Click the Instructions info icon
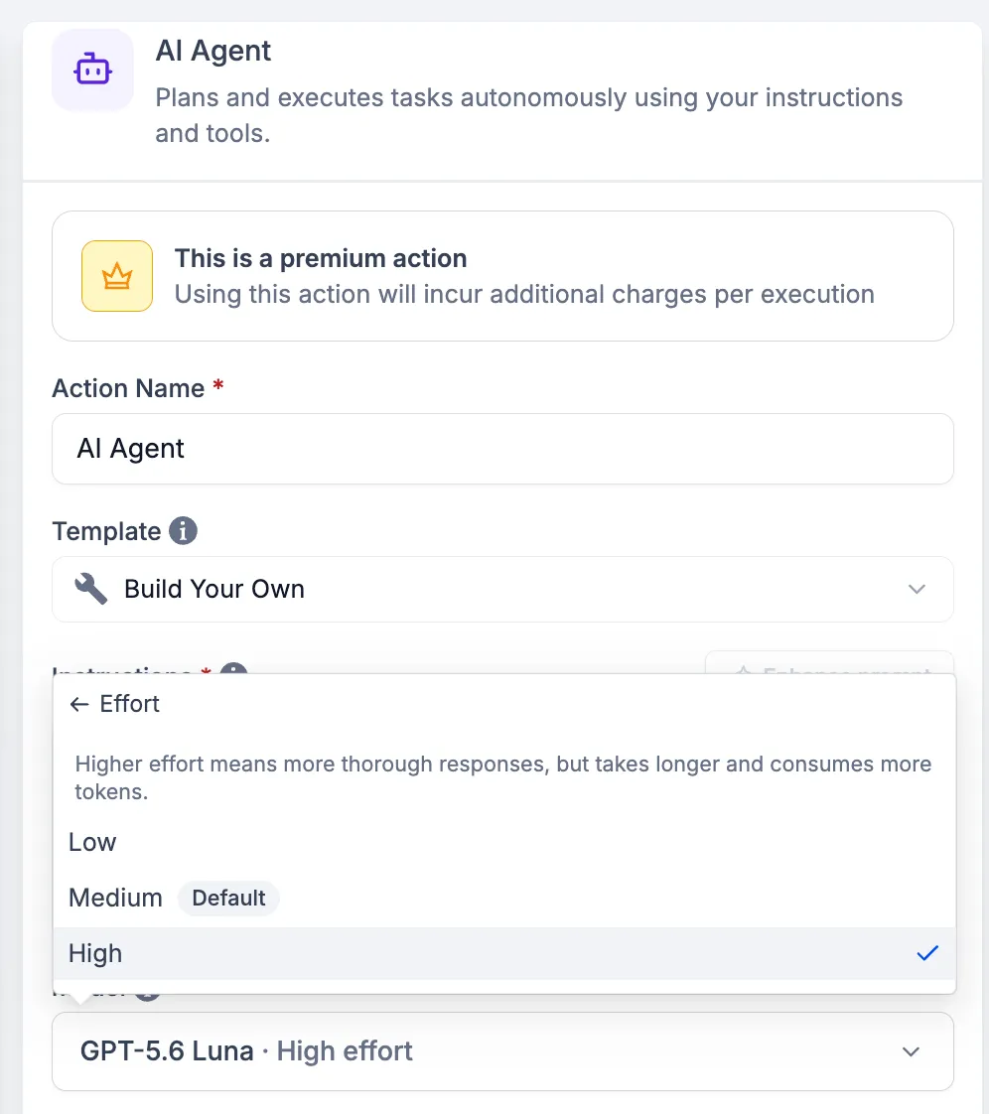The width and height of the screenshot is (989, 1114). 233,668
